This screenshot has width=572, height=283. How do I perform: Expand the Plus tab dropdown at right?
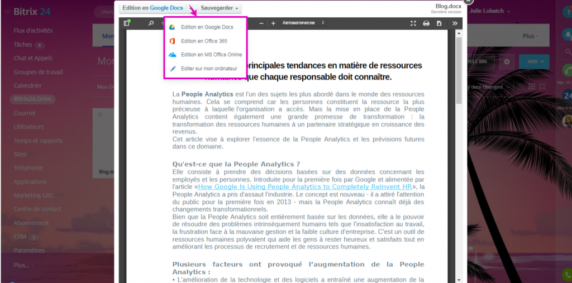[x=530, y=36]
